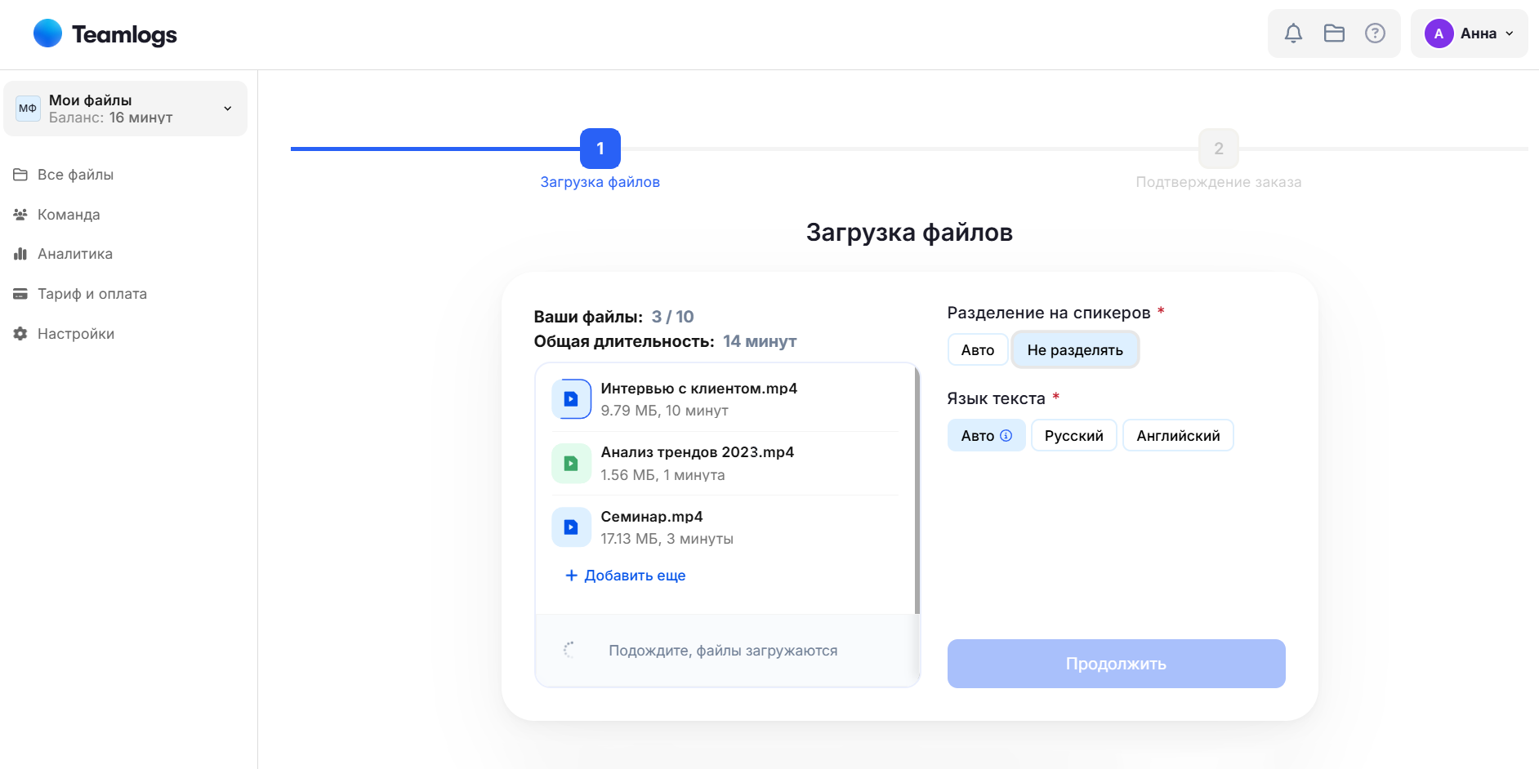
Task: Select Авто for speaker separation
Action: click(x=977, y=350)
